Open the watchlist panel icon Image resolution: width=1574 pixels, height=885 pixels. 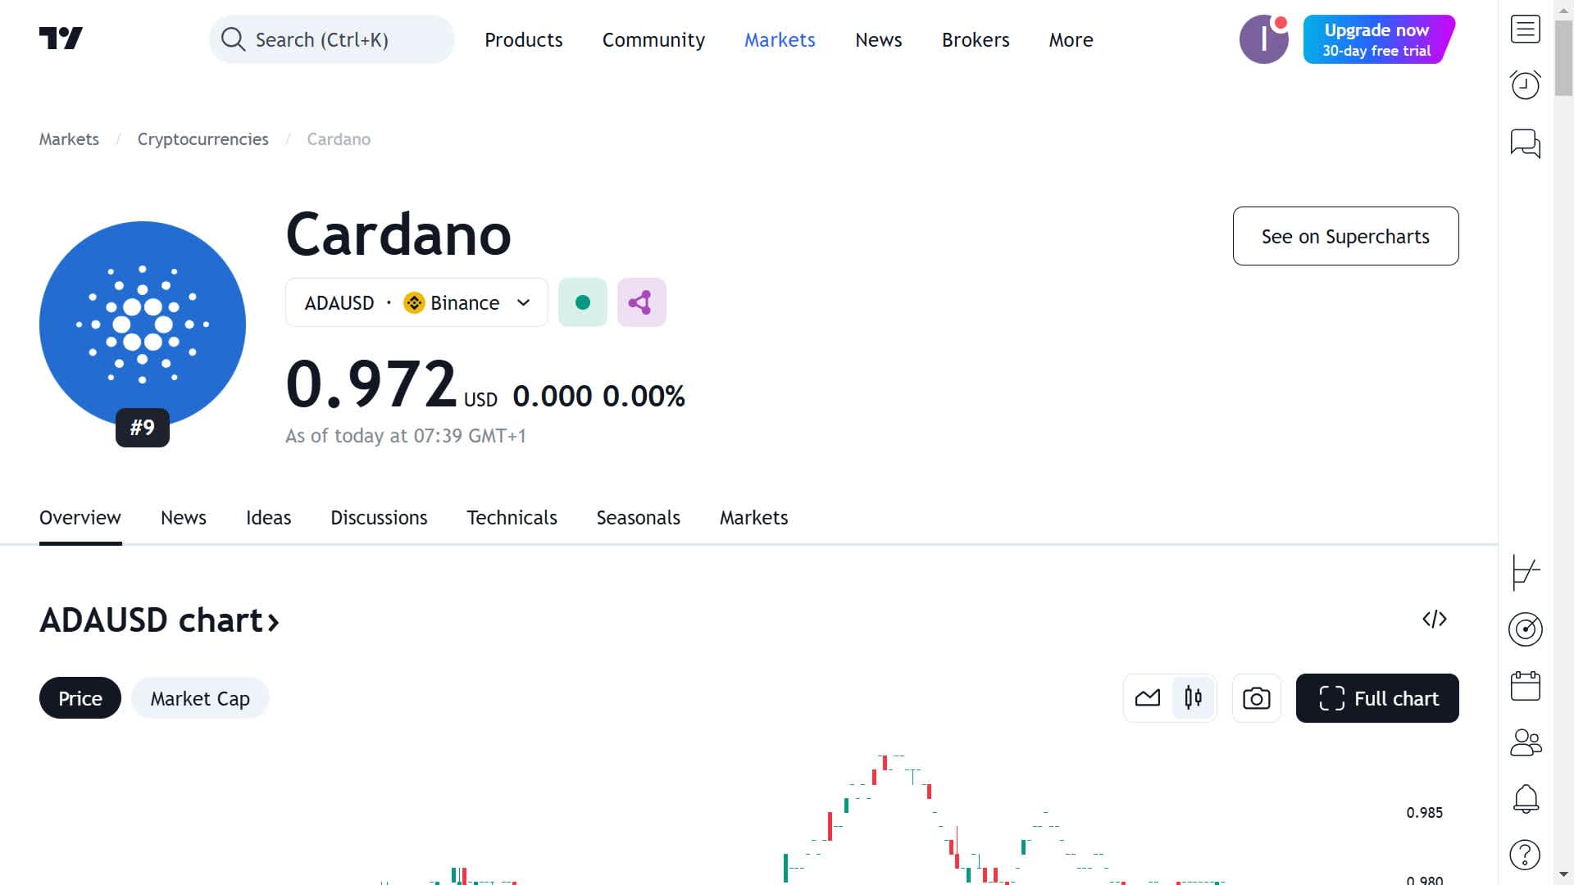pyautogui.click(x=1525, y=29)
